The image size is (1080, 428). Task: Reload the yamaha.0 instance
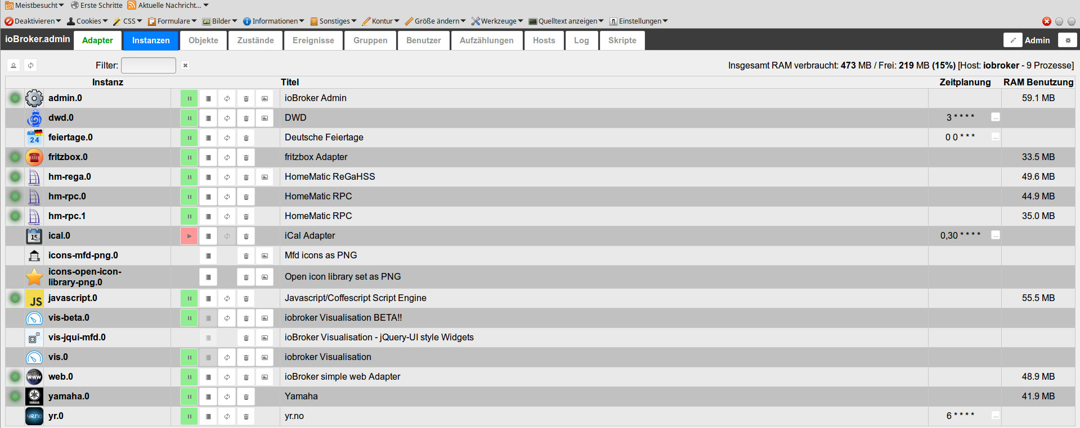tap(227, 397)
